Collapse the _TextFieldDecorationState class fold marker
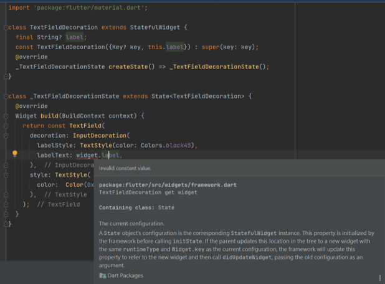Viewport: 385px width, 284px height. (6, 97)
